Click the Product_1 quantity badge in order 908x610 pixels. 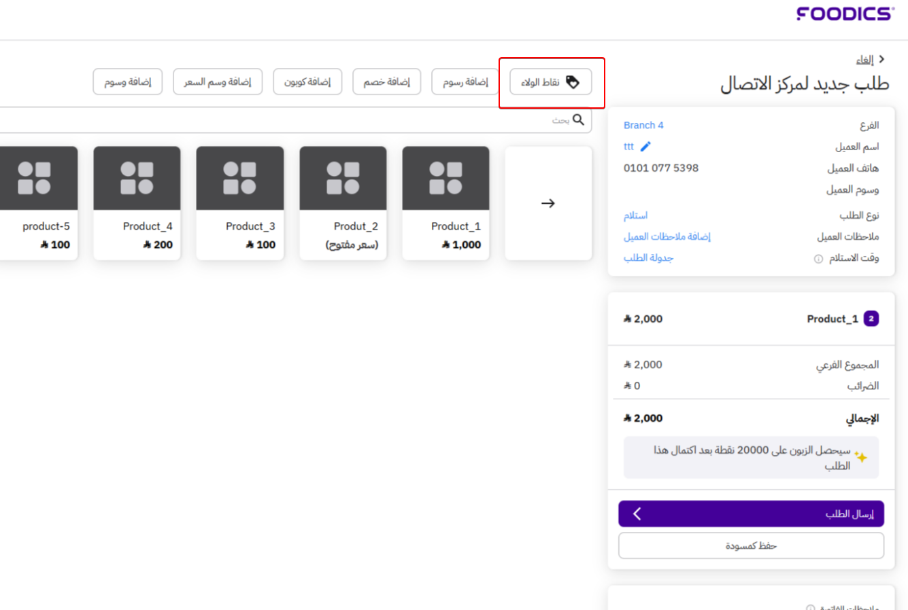pyautogui.click(x=871, y=319)
